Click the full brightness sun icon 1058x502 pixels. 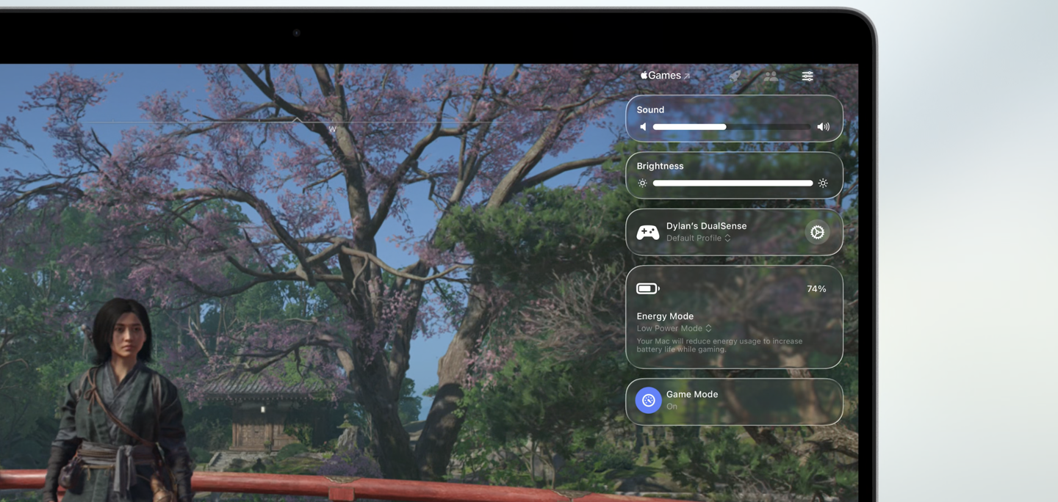[823, 183]
